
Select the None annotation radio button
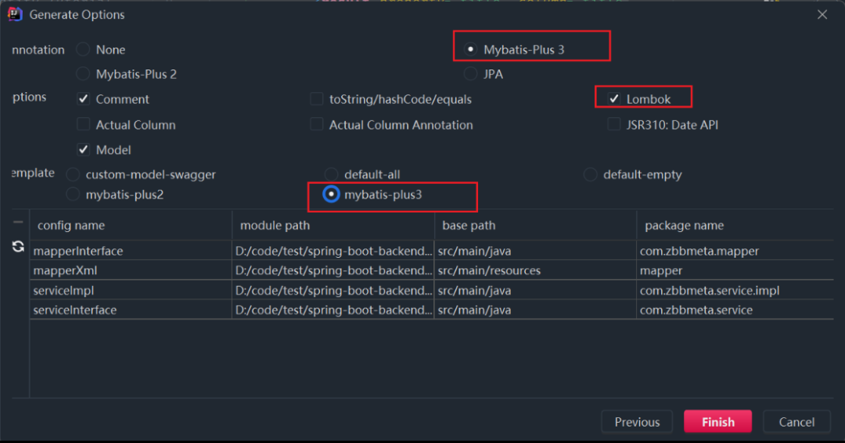pos(83,49)
